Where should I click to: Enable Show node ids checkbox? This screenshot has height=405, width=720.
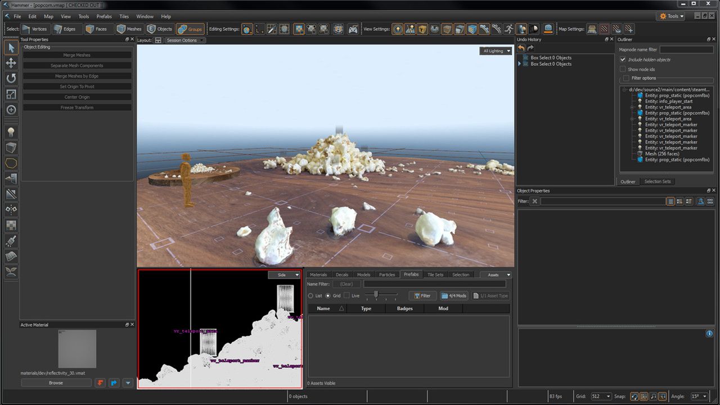pyautogui.click(x=623, y=69)
